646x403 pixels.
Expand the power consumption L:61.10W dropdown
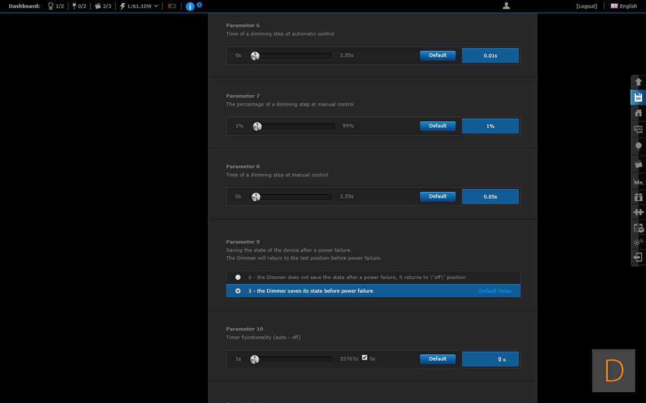point(139,6)
